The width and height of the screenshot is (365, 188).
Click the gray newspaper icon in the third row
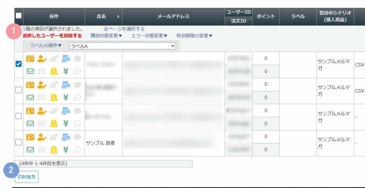tap(42, 123)
